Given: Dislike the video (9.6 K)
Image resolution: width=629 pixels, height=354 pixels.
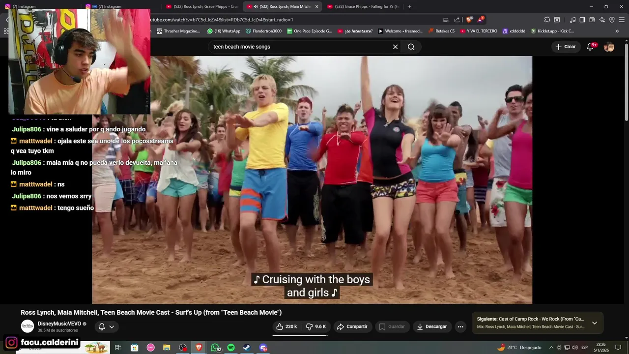Looking at the screenshot, I should point(315,326).
